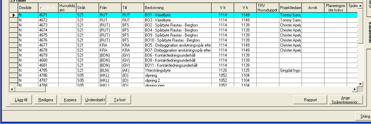This screenshot has height=124, width=371.
Task: Click the Lägg till button
Action: tap(21, 100)
